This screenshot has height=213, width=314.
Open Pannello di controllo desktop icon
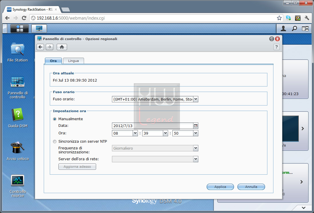tap(18, 87)
